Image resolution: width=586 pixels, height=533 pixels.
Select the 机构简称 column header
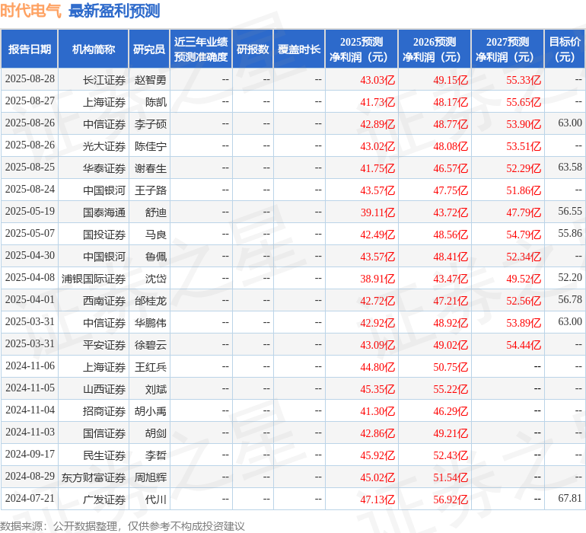pyautogui.click(x=94, y=49)
